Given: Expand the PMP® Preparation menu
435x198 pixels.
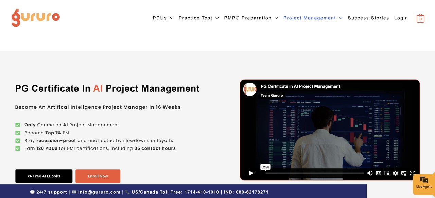Looking at the screenshot, I should click(x=251, y=18).
